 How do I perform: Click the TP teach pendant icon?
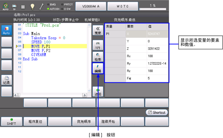14,7
